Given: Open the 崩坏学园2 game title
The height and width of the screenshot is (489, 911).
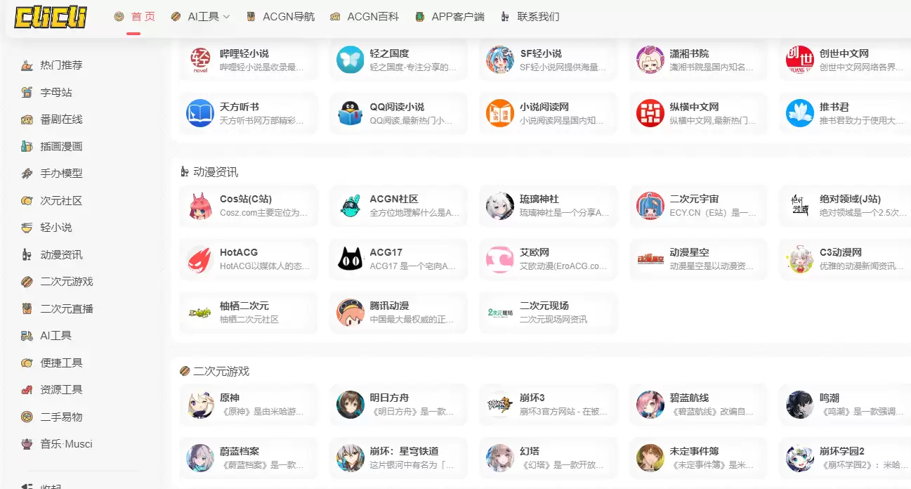Looking at the screenshot, I should [x=842, y=451].
